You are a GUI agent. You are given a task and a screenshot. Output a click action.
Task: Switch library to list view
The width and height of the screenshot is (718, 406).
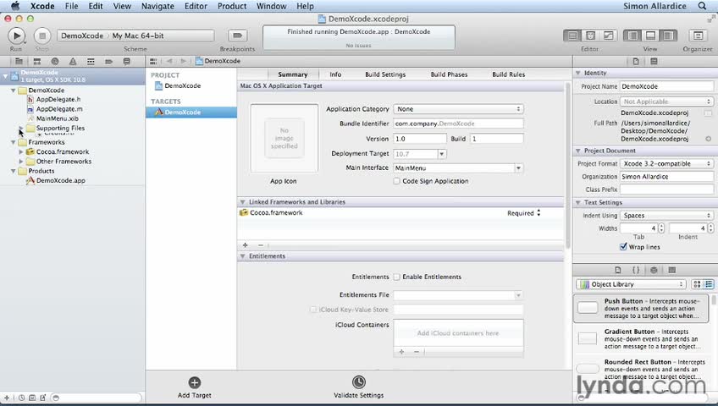point(709,284)
